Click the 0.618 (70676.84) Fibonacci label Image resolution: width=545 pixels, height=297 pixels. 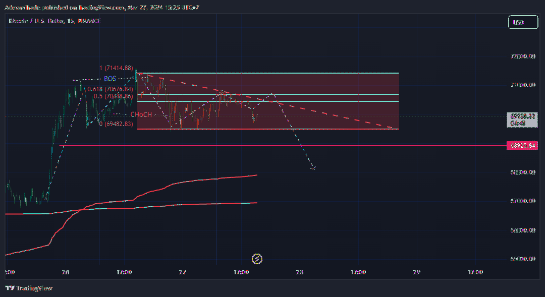coord(110,89)
